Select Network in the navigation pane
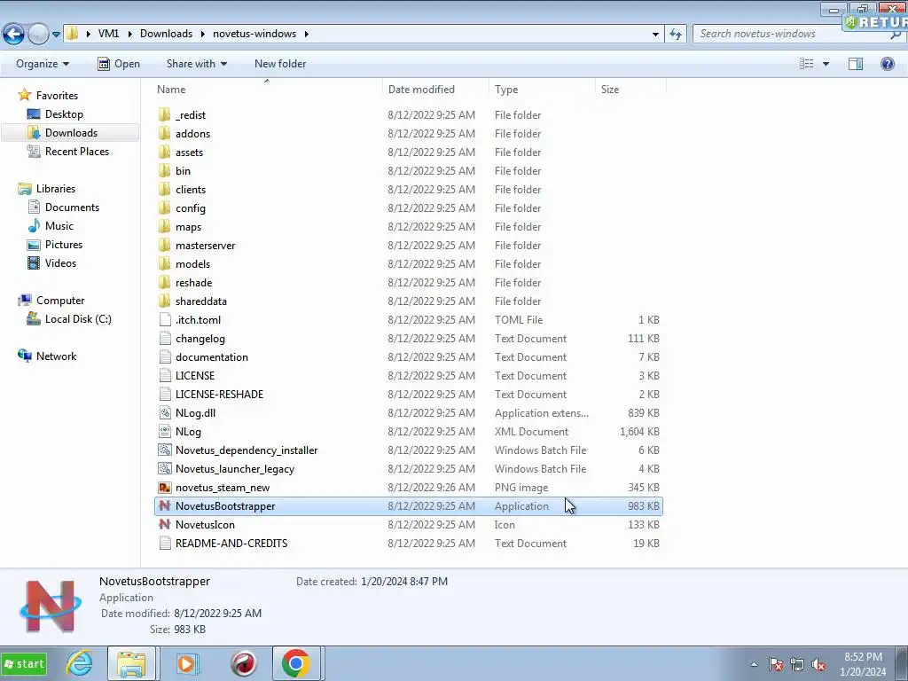 coord(56,356)
